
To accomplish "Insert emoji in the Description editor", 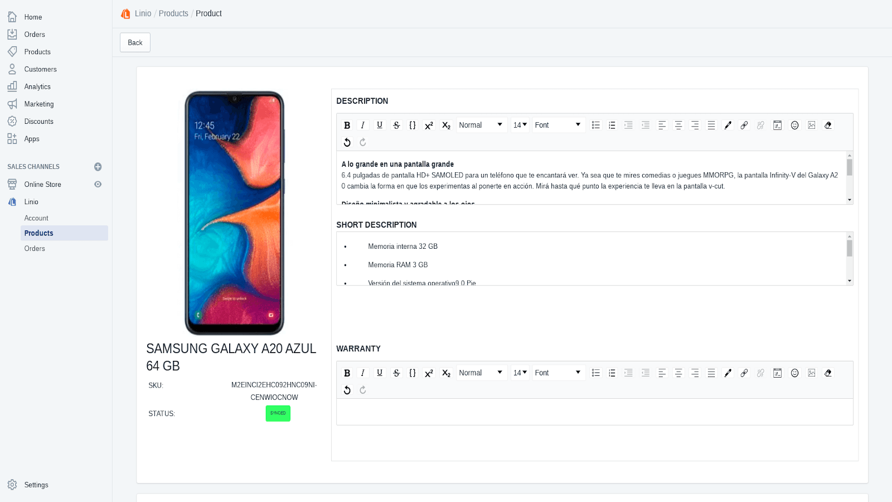I will click(794, 126).
